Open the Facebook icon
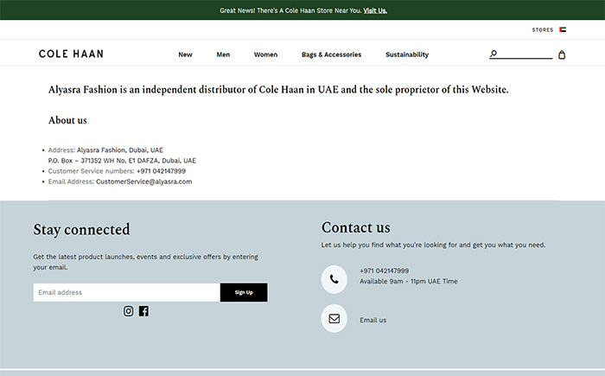The image size is (605, 376). tap(143, 311)
